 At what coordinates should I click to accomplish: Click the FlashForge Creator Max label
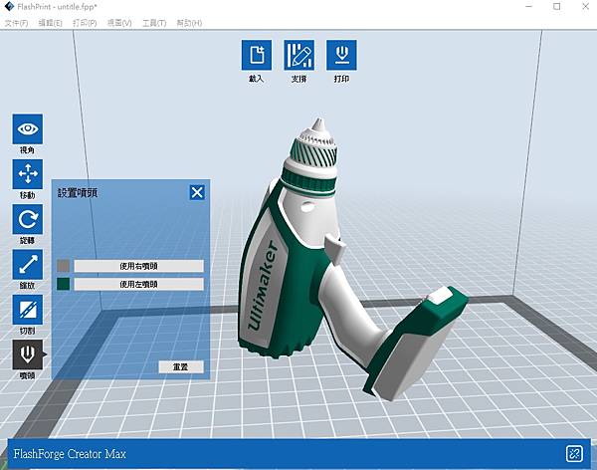[x=70, y=454]
